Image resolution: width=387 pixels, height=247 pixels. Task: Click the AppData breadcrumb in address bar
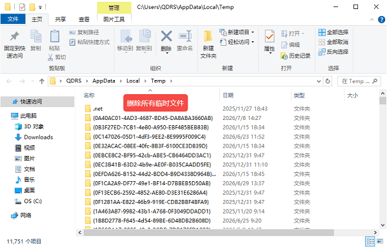coord(104,81)
